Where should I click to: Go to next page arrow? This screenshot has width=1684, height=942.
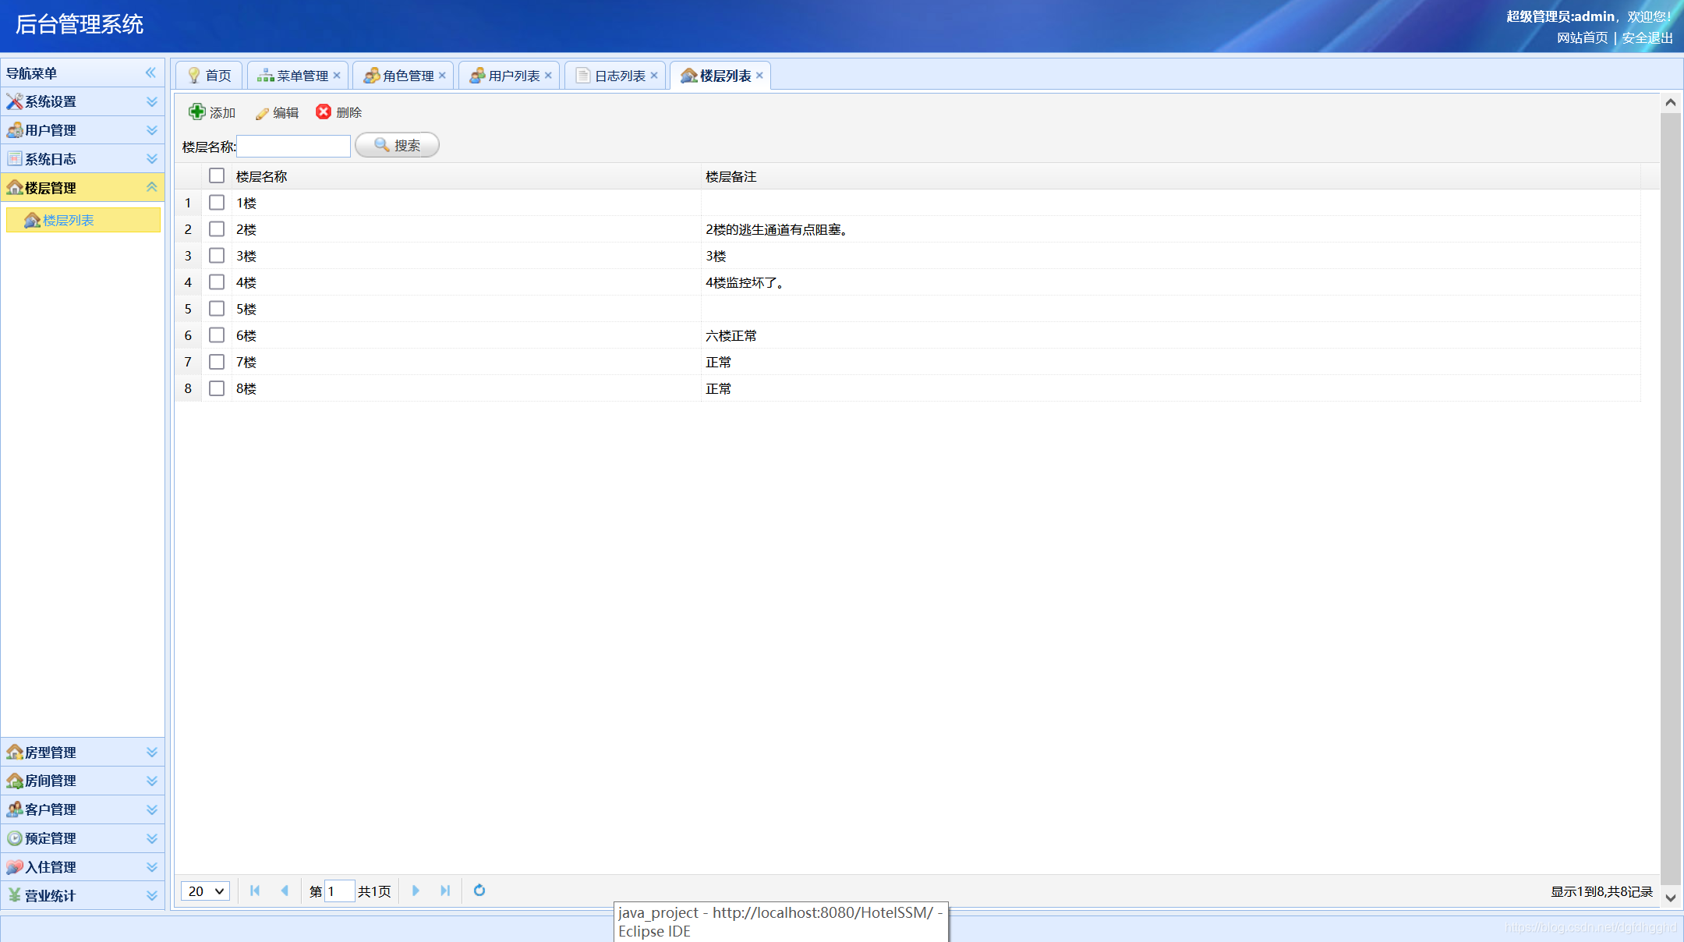pos(416,891)
